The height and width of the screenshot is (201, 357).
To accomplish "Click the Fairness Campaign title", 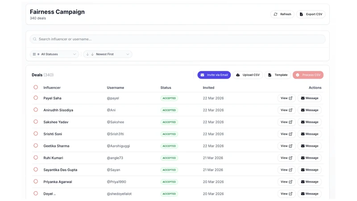I will 57,12.
